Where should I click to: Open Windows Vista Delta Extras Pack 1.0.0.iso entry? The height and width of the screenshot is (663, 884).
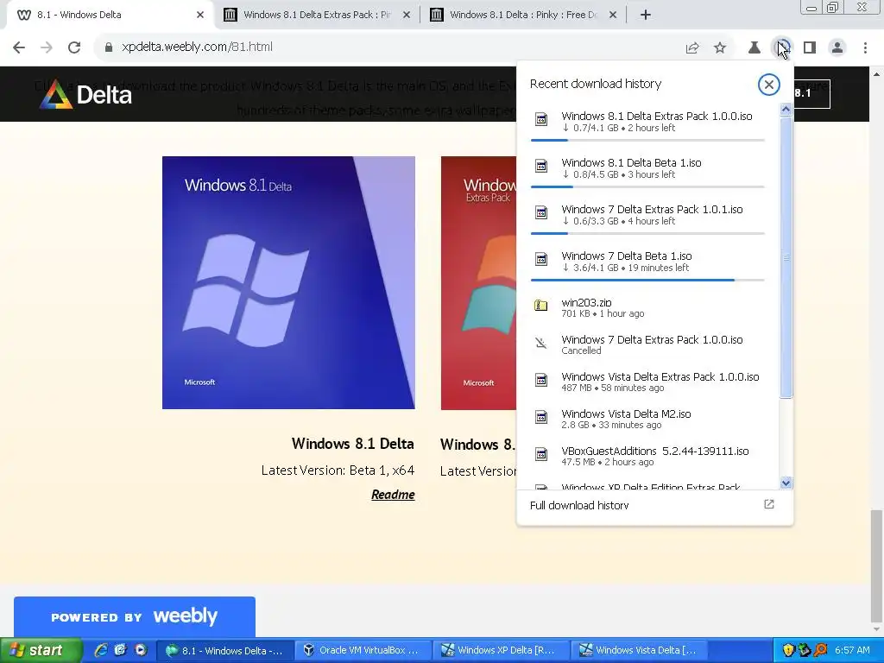pos(647,382)
